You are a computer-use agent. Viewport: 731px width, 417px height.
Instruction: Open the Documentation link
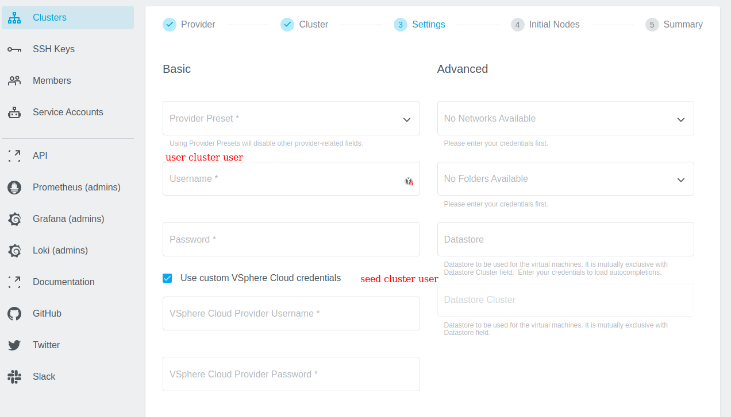[x=63, y=282]
